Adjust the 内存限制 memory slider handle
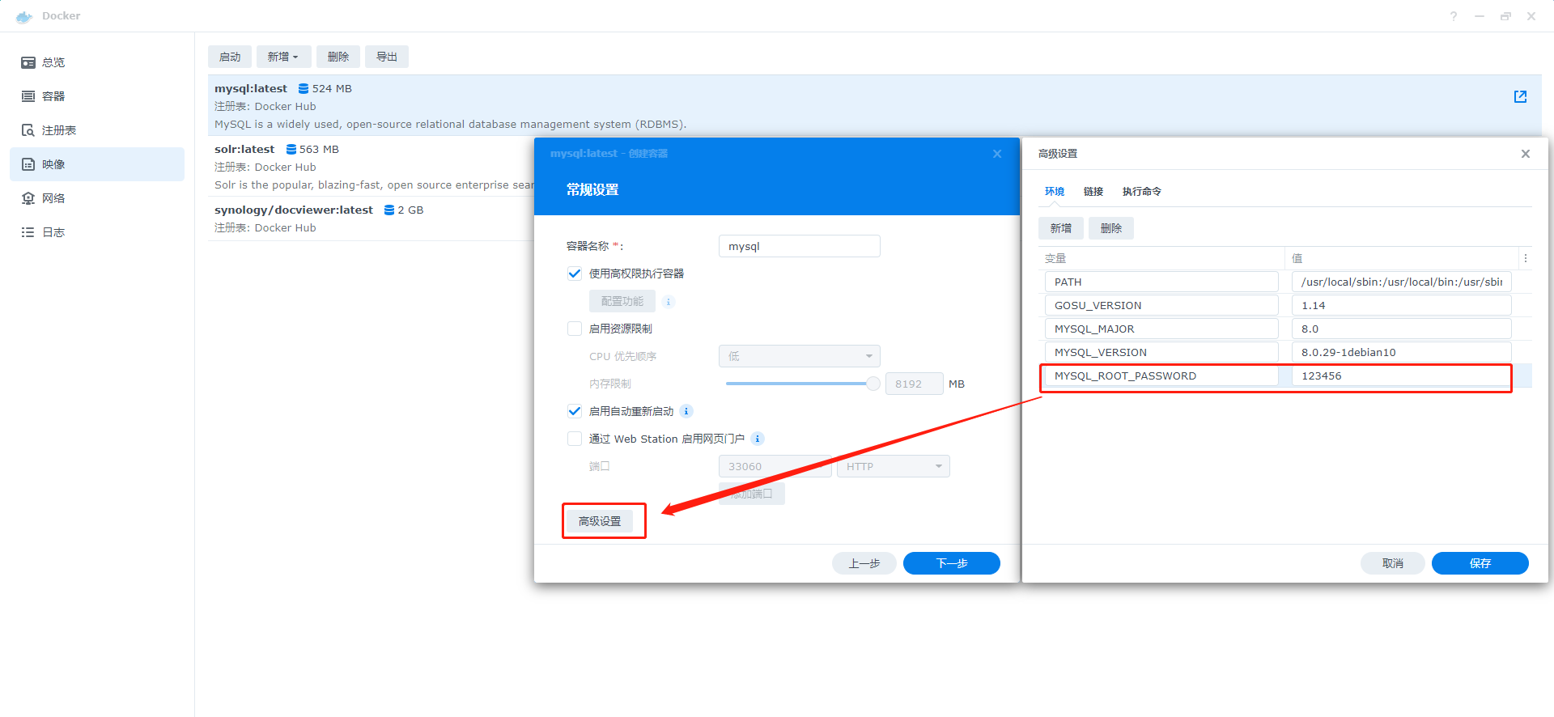The image size is (1554, 717). click(x=873, y=384)
